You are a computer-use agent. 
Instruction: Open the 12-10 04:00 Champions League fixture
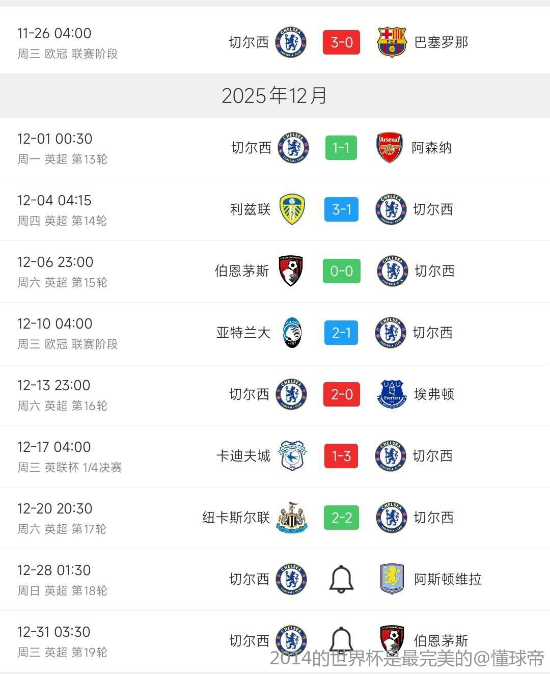[x=55, y=324]
